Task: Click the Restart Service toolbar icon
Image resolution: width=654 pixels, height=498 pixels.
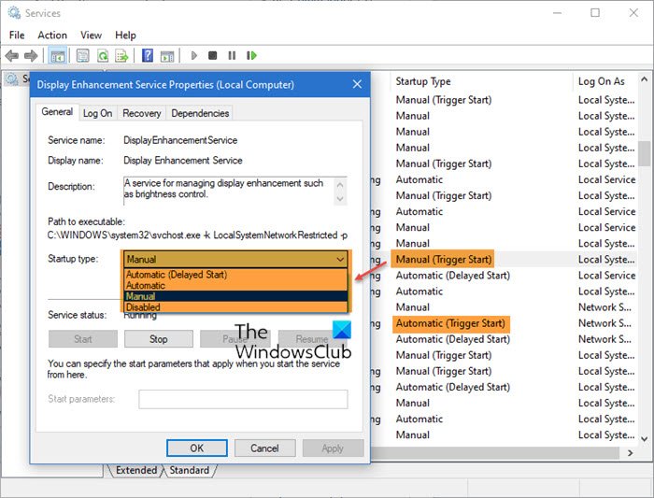Action: pos(251,56)
